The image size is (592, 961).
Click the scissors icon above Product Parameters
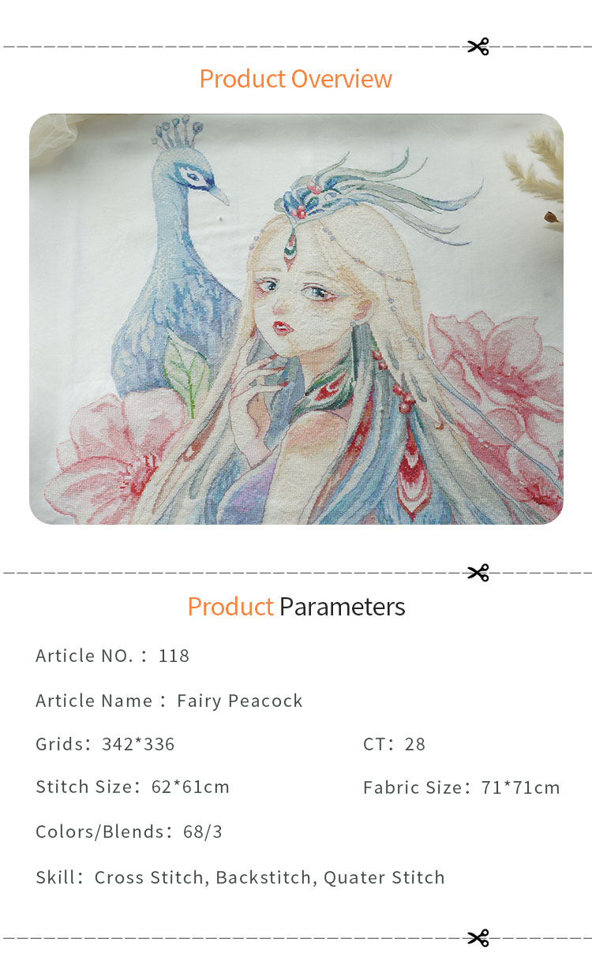(x=478, y=572)
